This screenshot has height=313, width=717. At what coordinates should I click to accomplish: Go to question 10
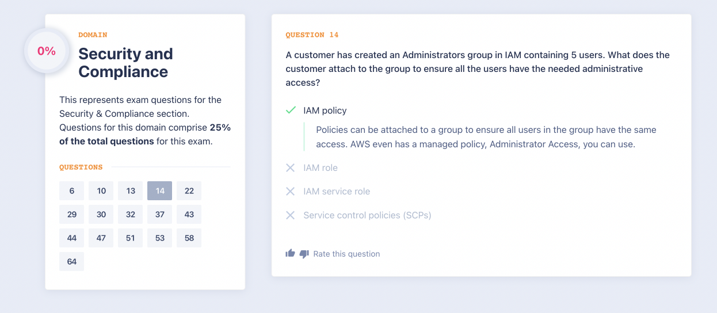[101, 191]
